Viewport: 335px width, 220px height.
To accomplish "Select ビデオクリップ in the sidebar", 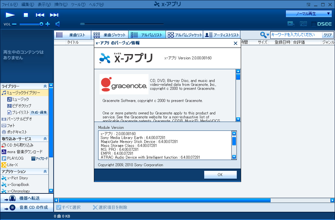I will [19, 106].
